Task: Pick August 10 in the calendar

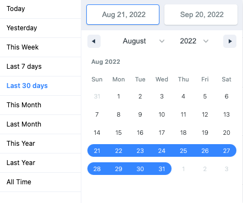Action: pos(162,114)
